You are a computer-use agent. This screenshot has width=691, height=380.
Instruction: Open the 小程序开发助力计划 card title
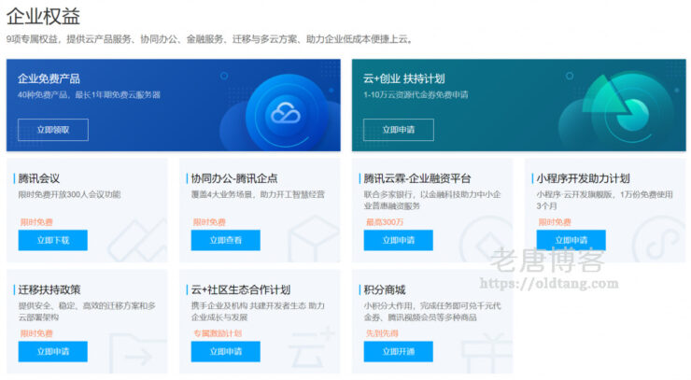[x=583, y=178]
